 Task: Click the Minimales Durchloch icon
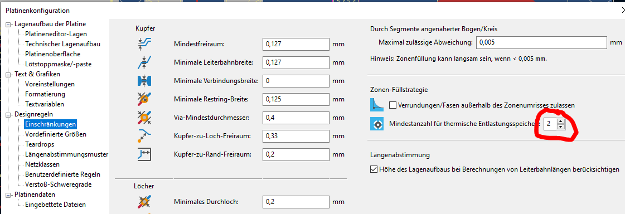143,202
